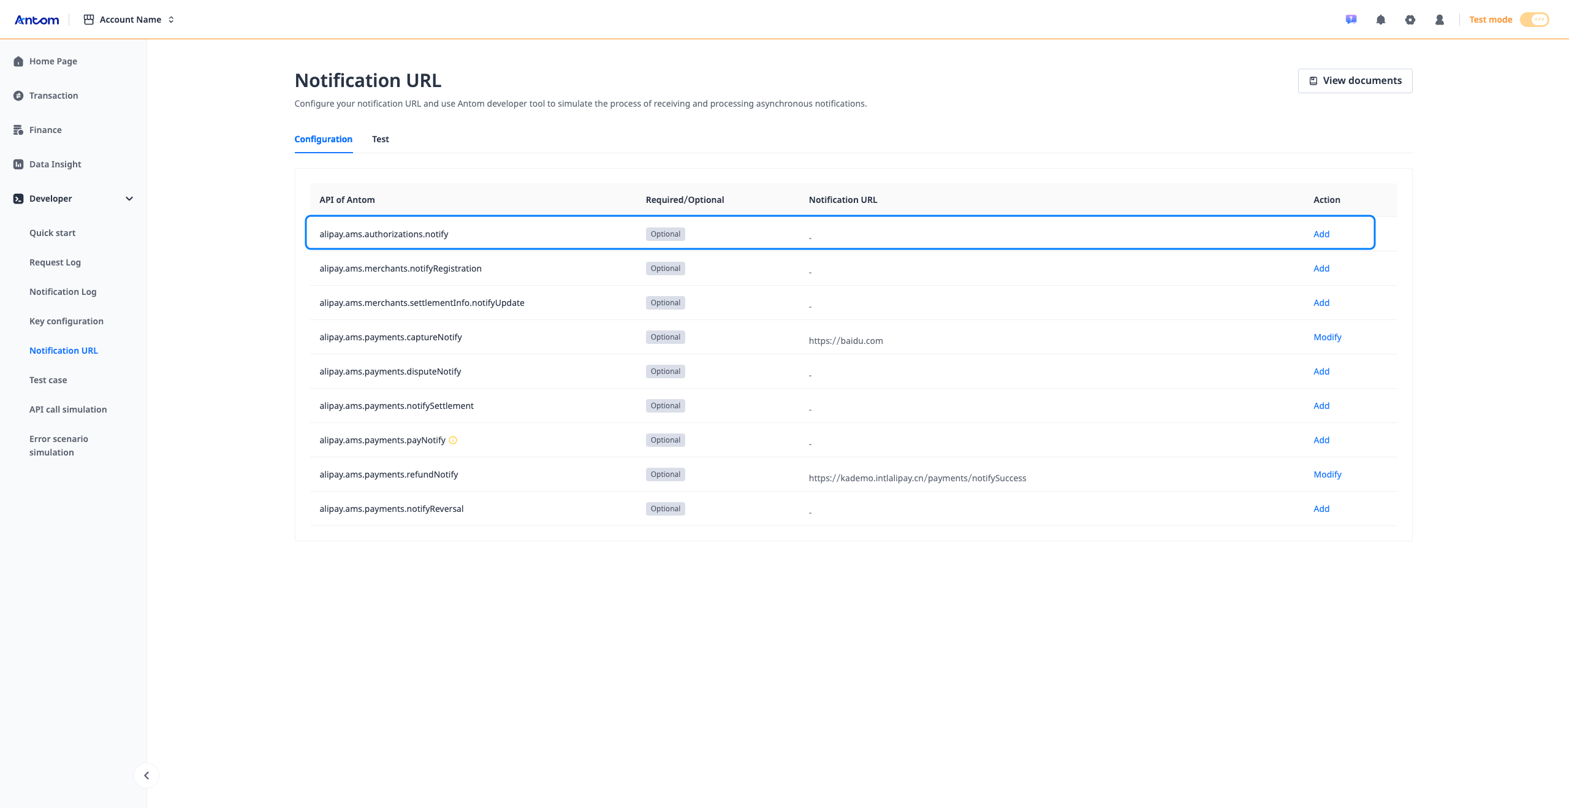
Task: Select Notification URL in sidebar
Action: click(x=64, y=351)
